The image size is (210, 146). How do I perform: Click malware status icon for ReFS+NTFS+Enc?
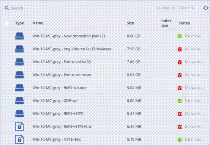(180, 127)
